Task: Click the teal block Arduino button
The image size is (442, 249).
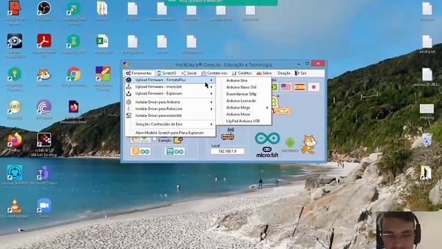Action: (175, 151)
